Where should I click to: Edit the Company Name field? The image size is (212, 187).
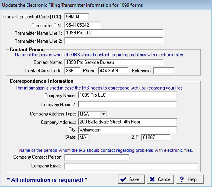(127, 95)
